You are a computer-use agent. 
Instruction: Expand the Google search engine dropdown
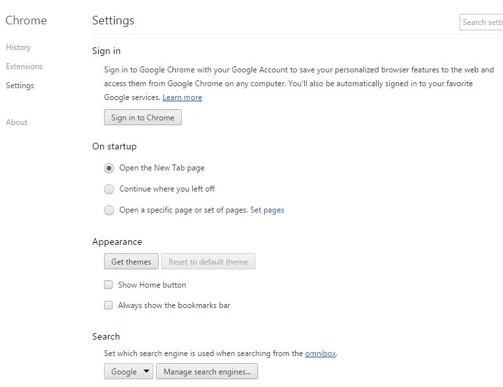click(x=128, y=372)
